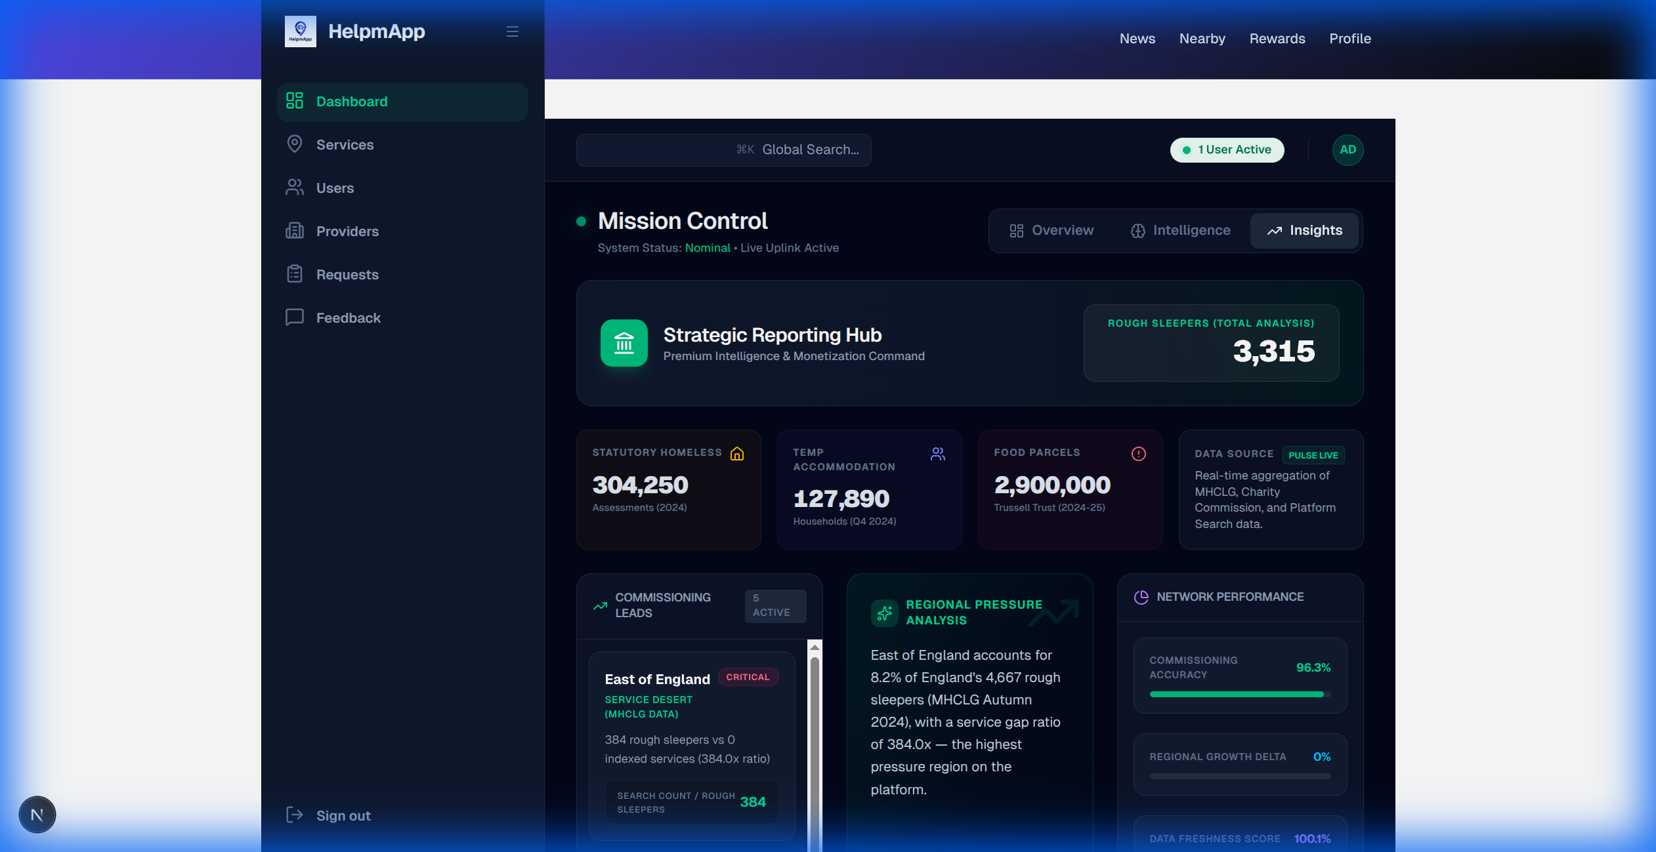Go to Providers in the sidebar
The width and height of the screenshot is (1656, 852).
[x=347, y=232]
